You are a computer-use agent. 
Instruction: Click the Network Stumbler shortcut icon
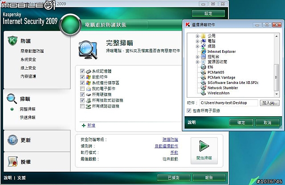[x=203, y=88]
